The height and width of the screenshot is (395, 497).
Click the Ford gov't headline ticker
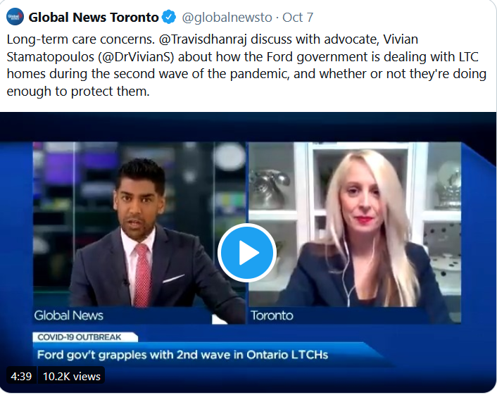tap(182, 355)
